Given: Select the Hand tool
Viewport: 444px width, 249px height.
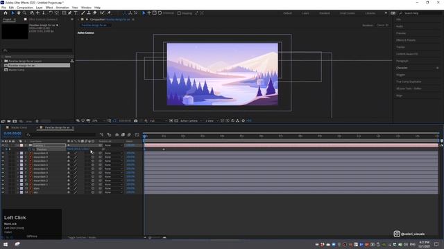Looking at the screenshot, I should [x=19, y=13].
